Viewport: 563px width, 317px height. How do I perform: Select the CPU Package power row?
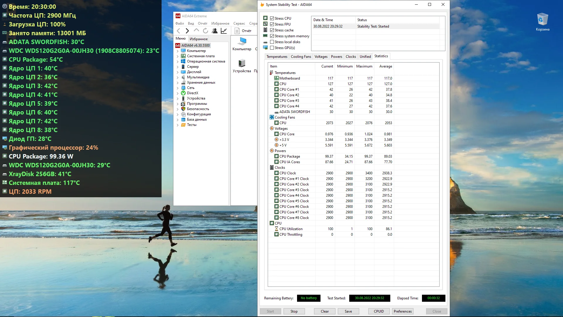pyautogui.click(x=289, y=156)
